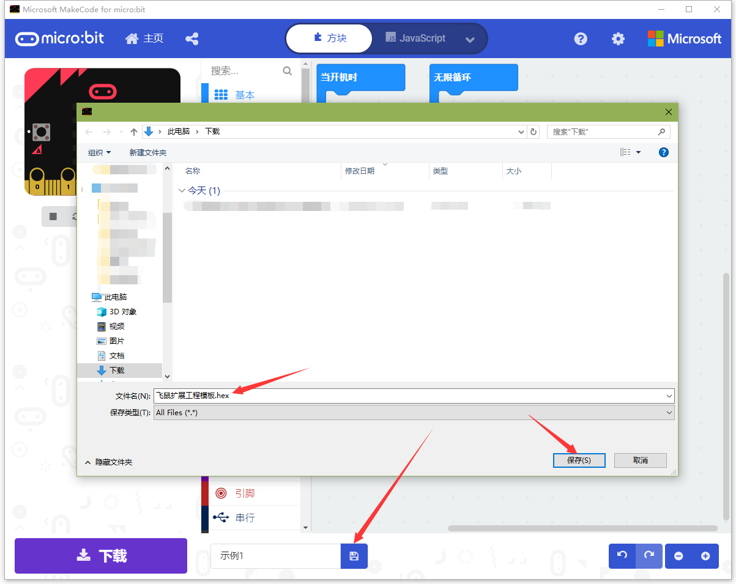Click the save project floppy icon
Viewport: 736px width, 584px height.
point(354,556)
